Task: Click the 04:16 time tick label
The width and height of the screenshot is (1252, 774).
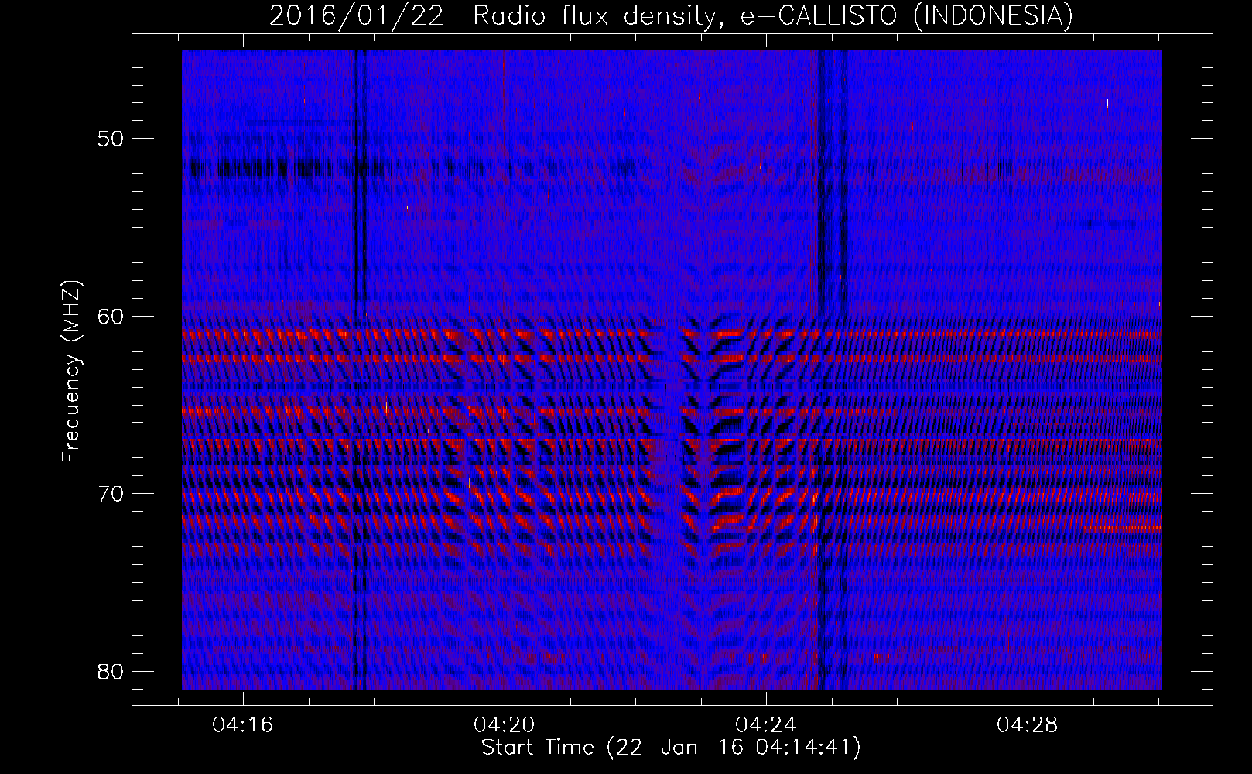Action: (243, 725)
